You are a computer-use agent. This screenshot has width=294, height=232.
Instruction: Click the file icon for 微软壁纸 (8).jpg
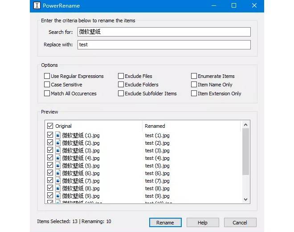58,188
